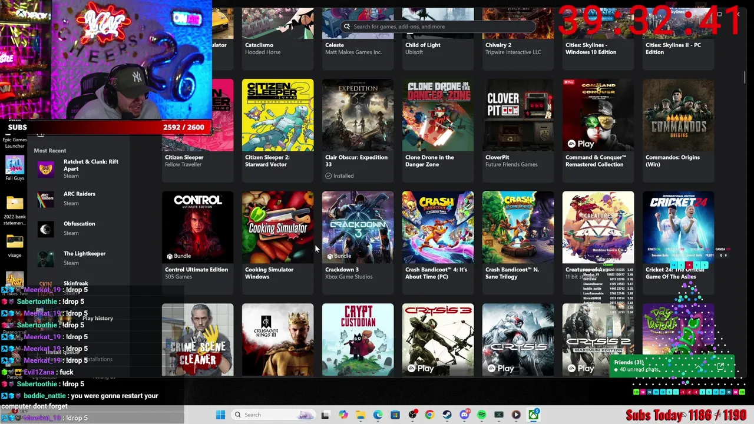This screenshot has height=424, width=754.
Task: Open Steam from the taskbar
Action: [x=447, y=415]
